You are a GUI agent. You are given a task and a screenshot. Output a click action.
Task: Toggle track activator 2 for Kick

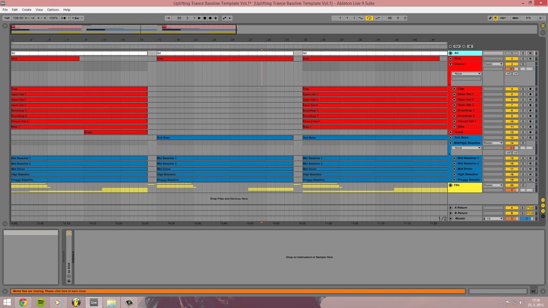tap(512, 59)
